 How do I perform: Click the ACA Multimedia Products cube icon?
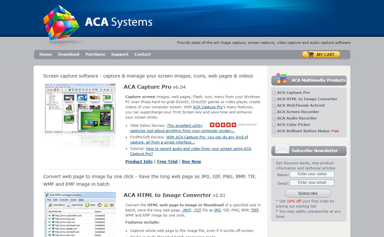click(282, 78)
